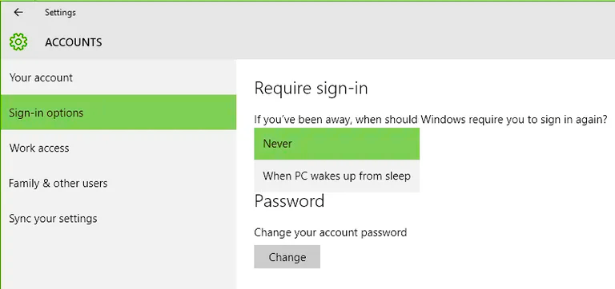Click the Settings window title text
Viewport: 615px width, 289px height.
point(60,13)
